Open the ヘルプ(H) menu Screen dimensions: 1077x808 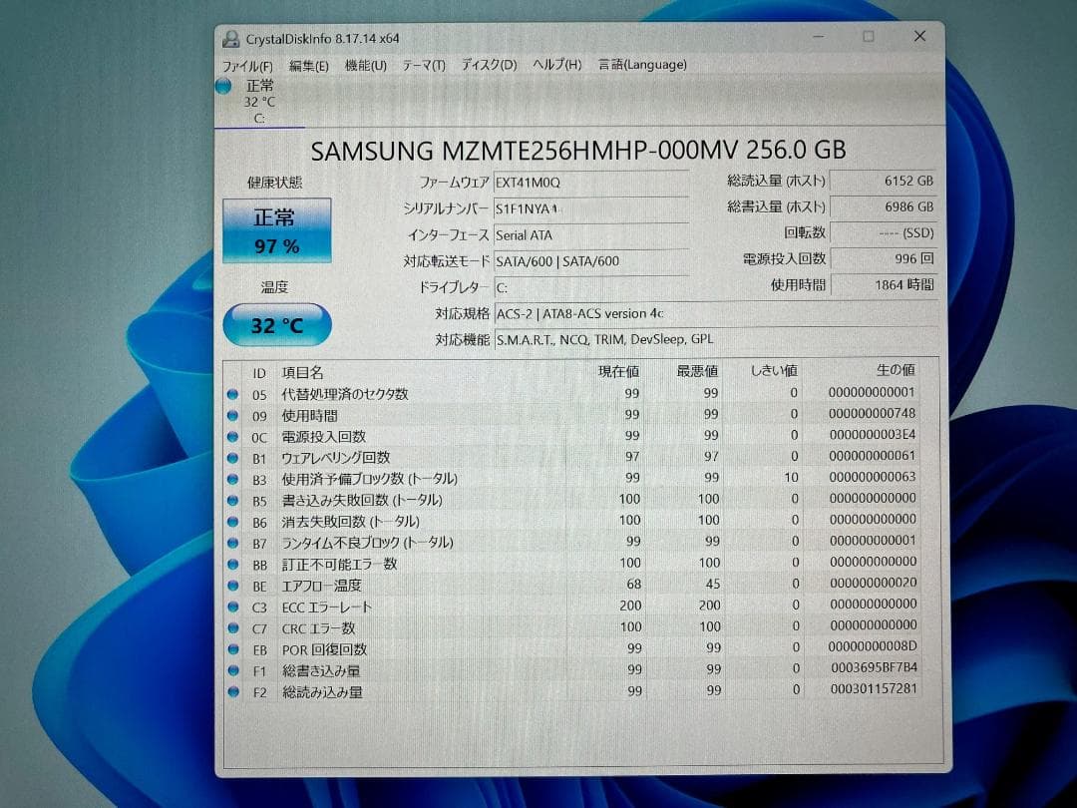click(555, 64)
